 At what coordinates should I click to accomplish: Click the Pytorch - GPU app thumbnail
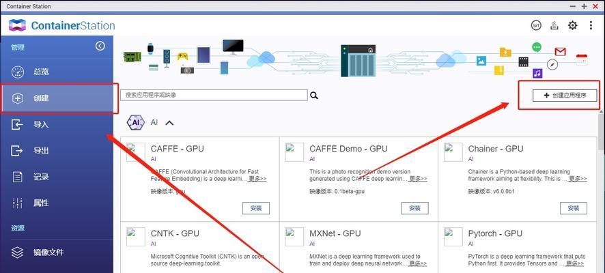[453, 237]
